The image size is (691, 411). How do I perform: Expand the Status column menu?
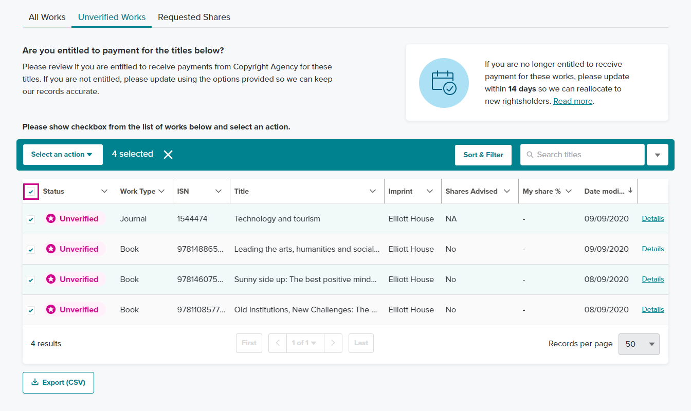coord(104,191)
